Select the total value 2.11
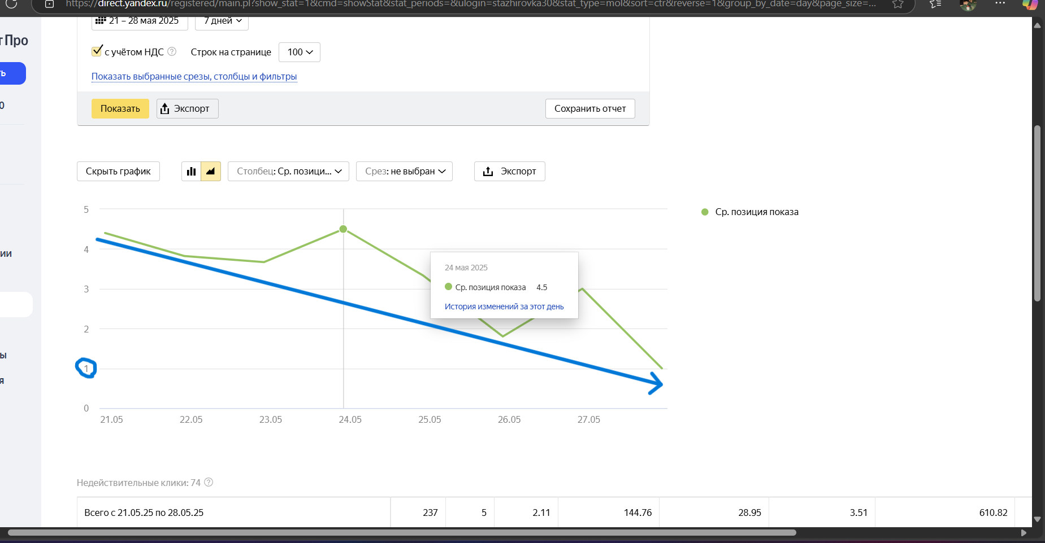This screenshot has height=543, width=1045. coord(541,513)
